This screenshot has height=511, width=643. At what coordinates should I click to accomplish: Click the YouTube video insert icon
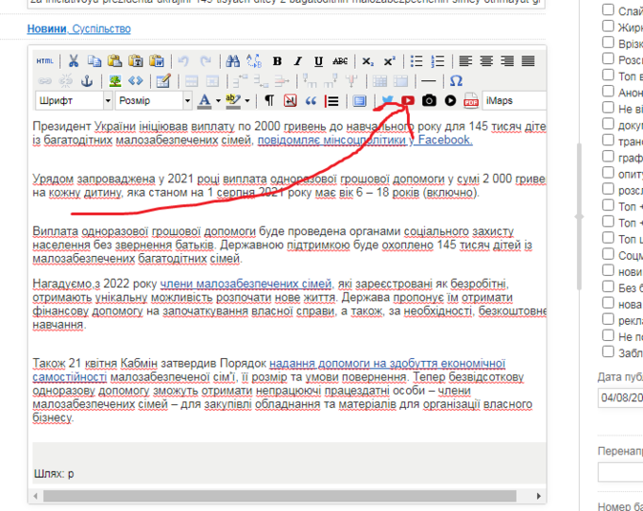pyautogui.click(x=408, y=100)
